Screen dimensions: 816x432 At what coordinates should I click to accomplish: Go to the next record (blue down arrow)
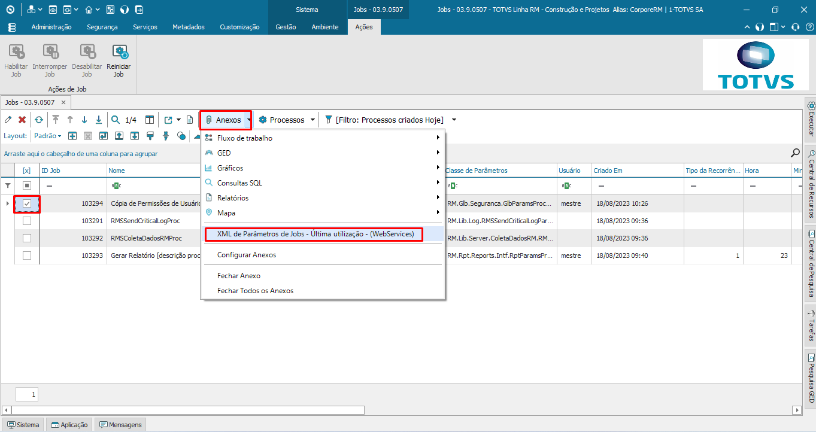(84, 120)
